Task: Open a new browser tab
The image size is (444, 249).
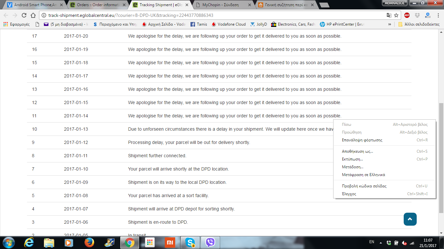Action: [x=324, y=5]
